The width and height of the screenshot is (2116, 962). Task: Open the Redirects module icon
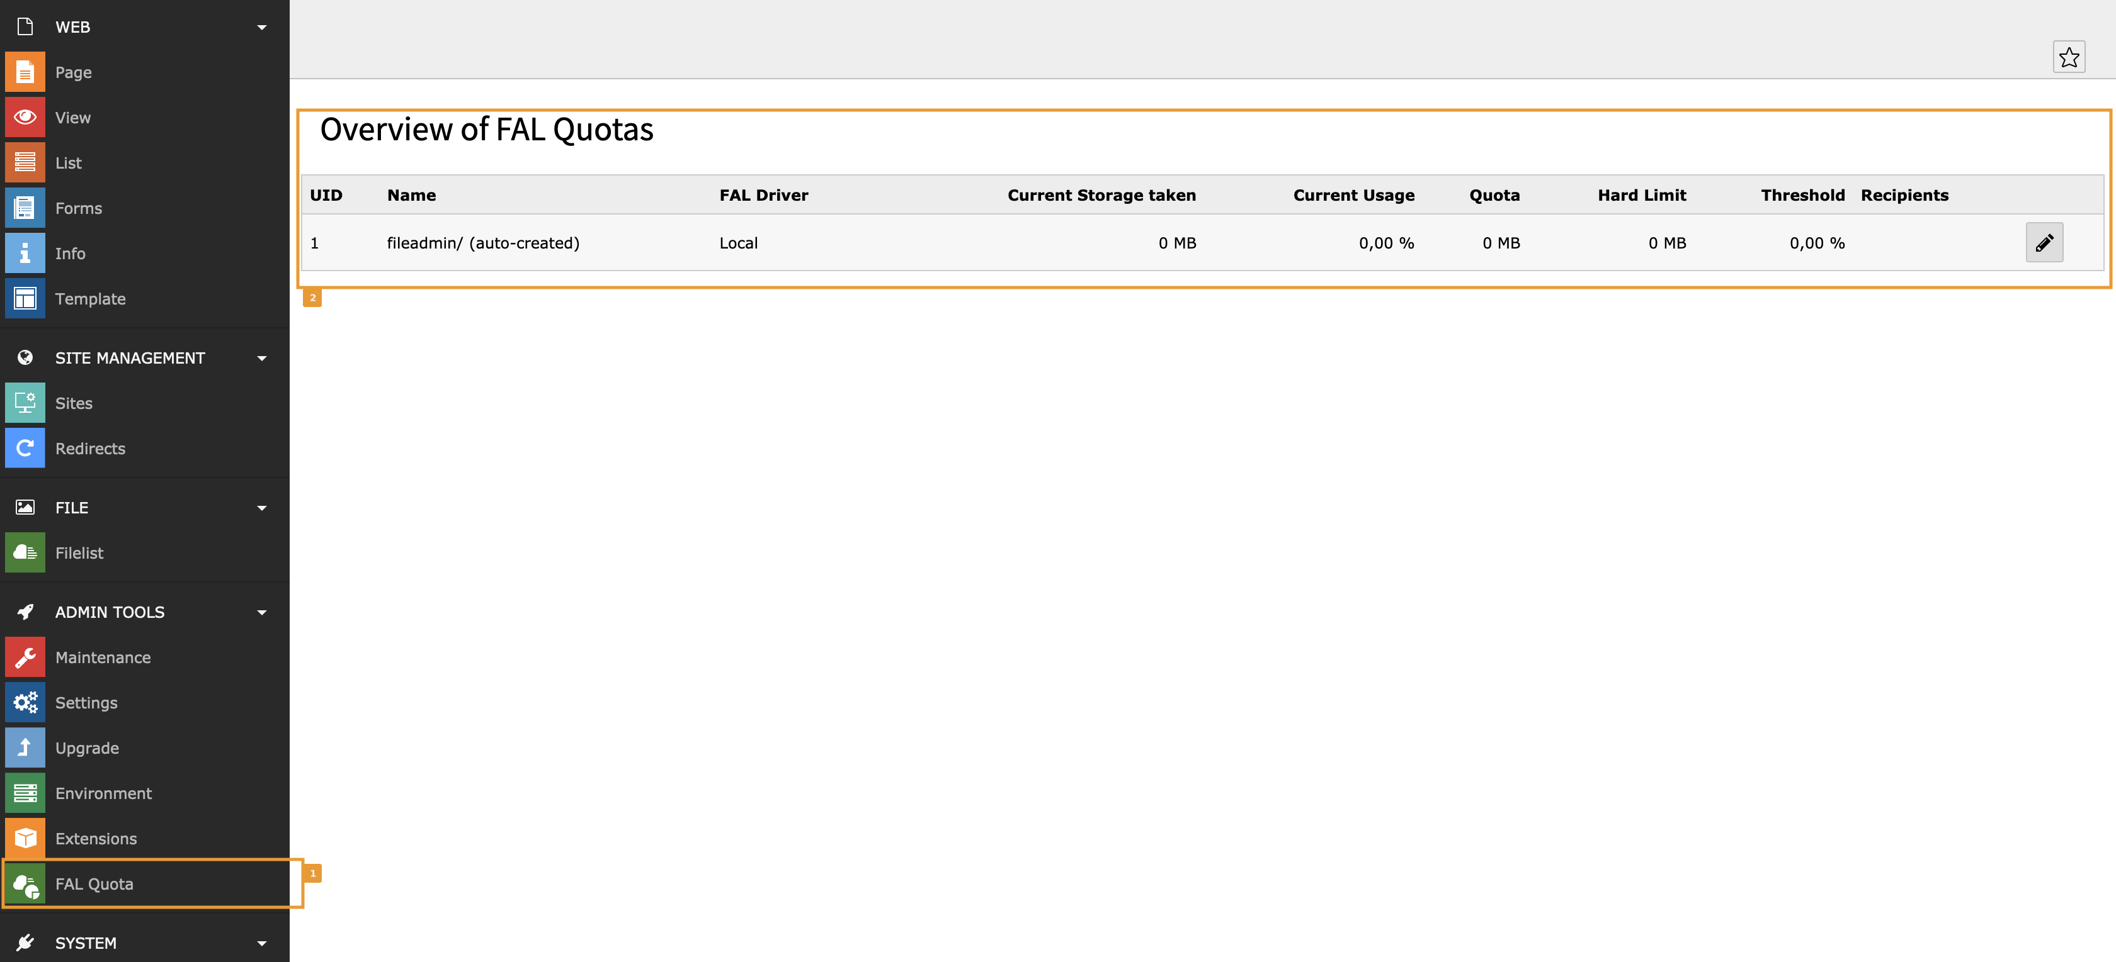tap(25, 448)
